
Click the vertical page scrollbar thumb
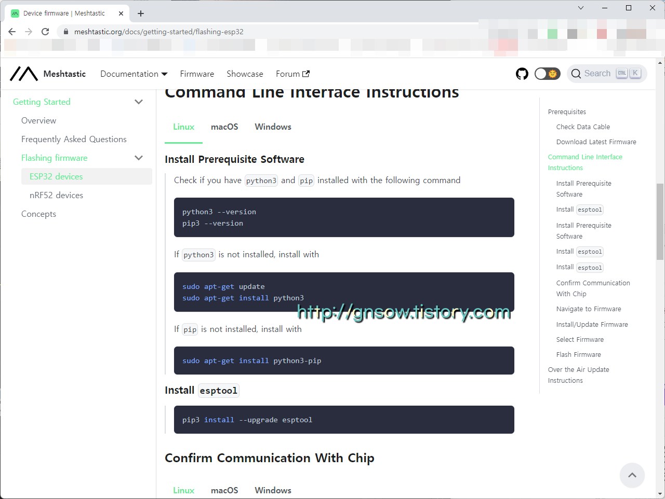click(660, 221)
